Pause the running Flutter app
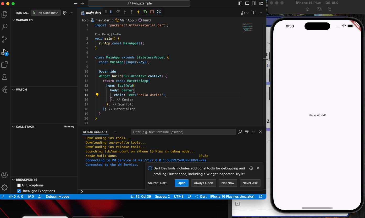Viewport: 365px width, 218px height. (111, 12)
